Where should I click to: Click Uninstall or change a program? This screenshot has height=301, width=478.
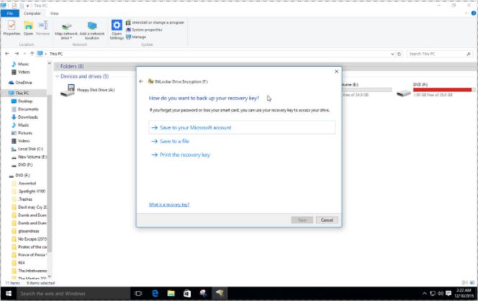point(155,22)
